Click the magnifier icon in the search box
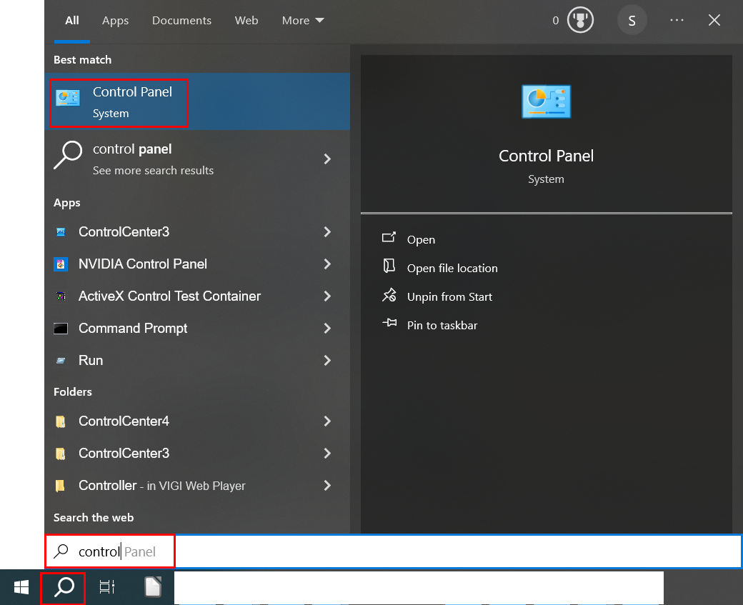Image resolution: width=743 pixels, height=605 pixels. pos(61,551)
